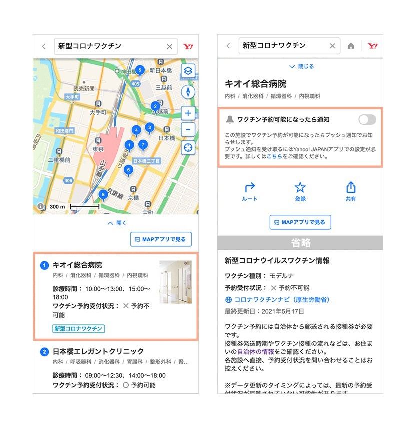Select map pin number 5

coord(140,71)
